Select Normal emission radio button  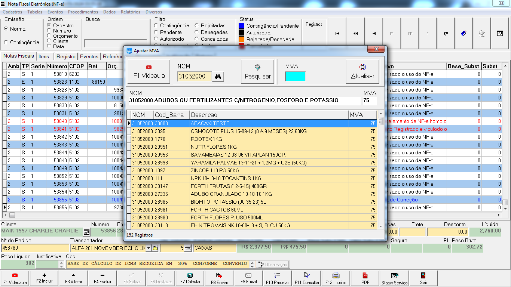point(6,29)
